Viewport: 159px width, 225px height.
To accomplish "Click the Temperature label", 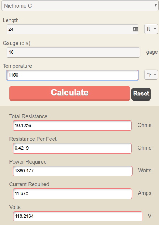I will pyautogui.click(x=17, y=66).
